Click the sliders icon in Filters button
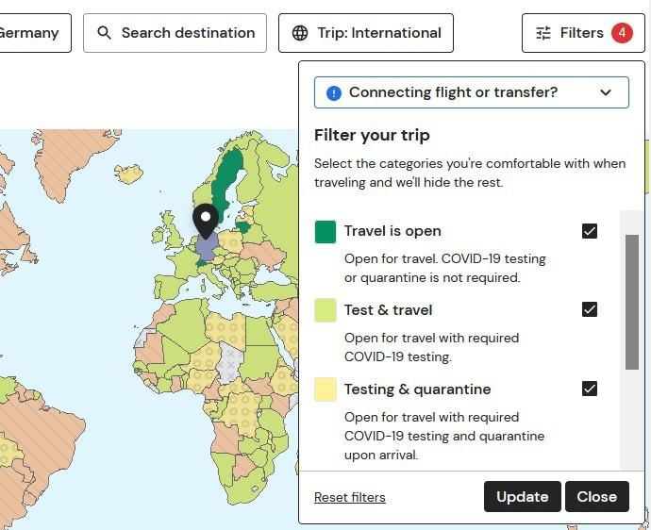651x530 pixels. pyautogui.click(x=543, y=33)
